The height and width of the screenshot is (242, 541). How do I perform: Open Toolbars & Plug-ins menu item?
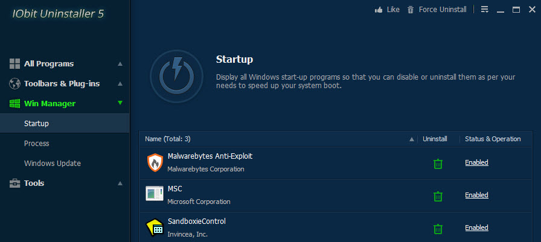tap(62, 84)
